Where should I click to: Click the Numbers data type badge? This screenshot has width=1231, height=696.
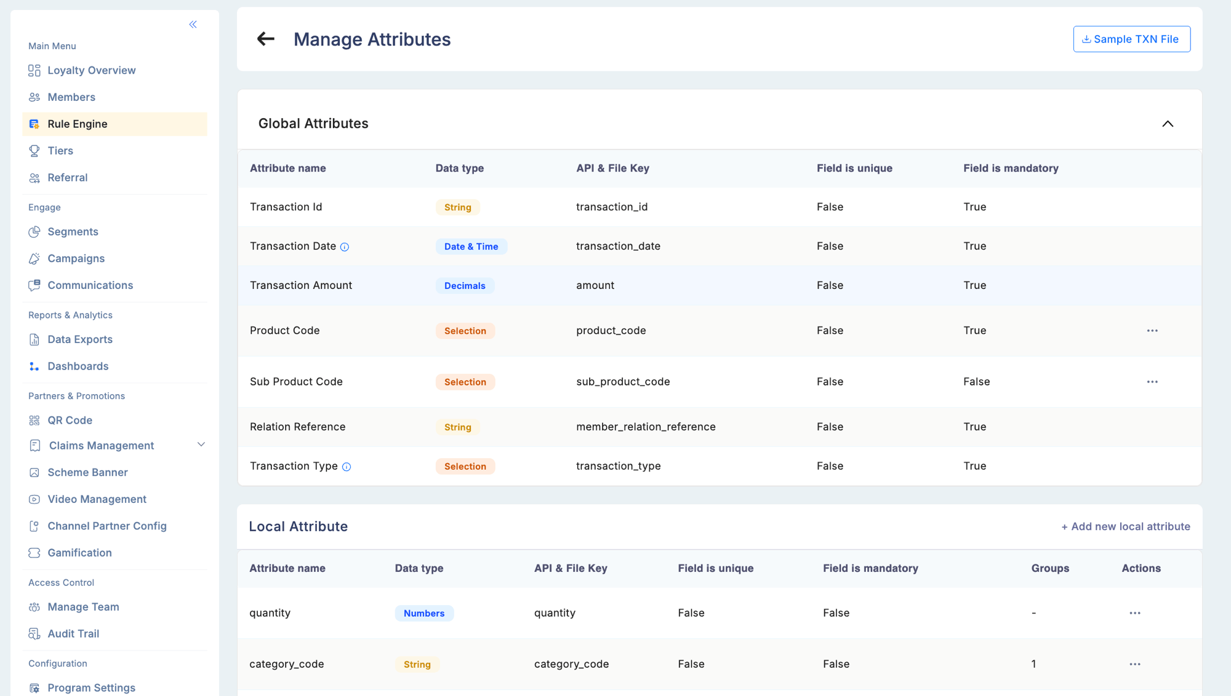click(424, 614)
